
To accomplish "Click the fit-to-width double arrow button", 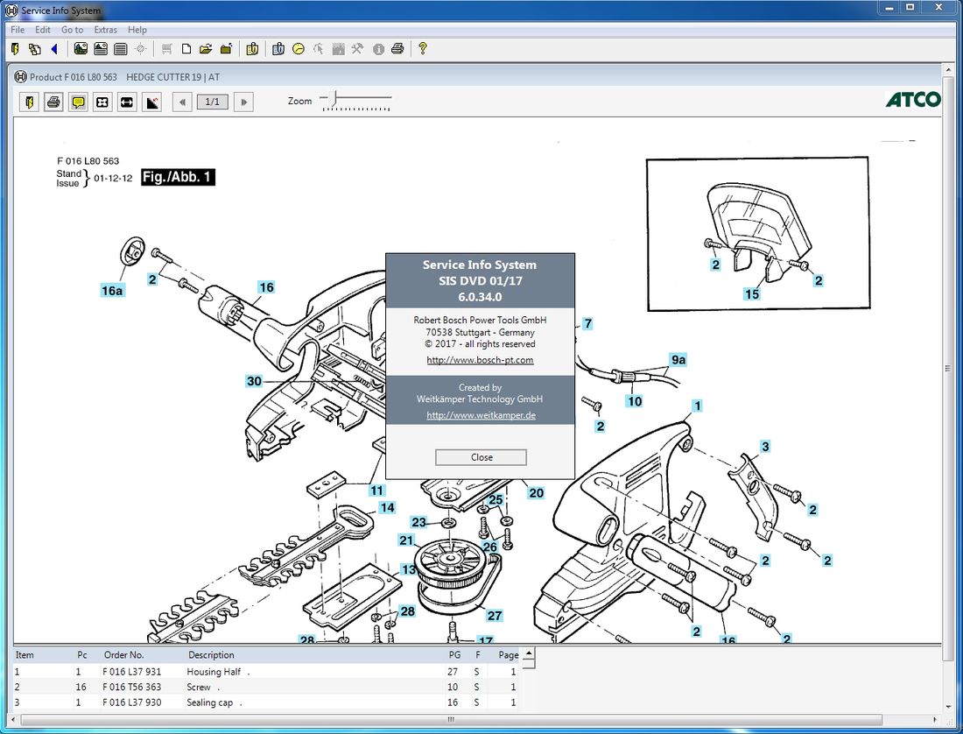I will coord(127,102).
